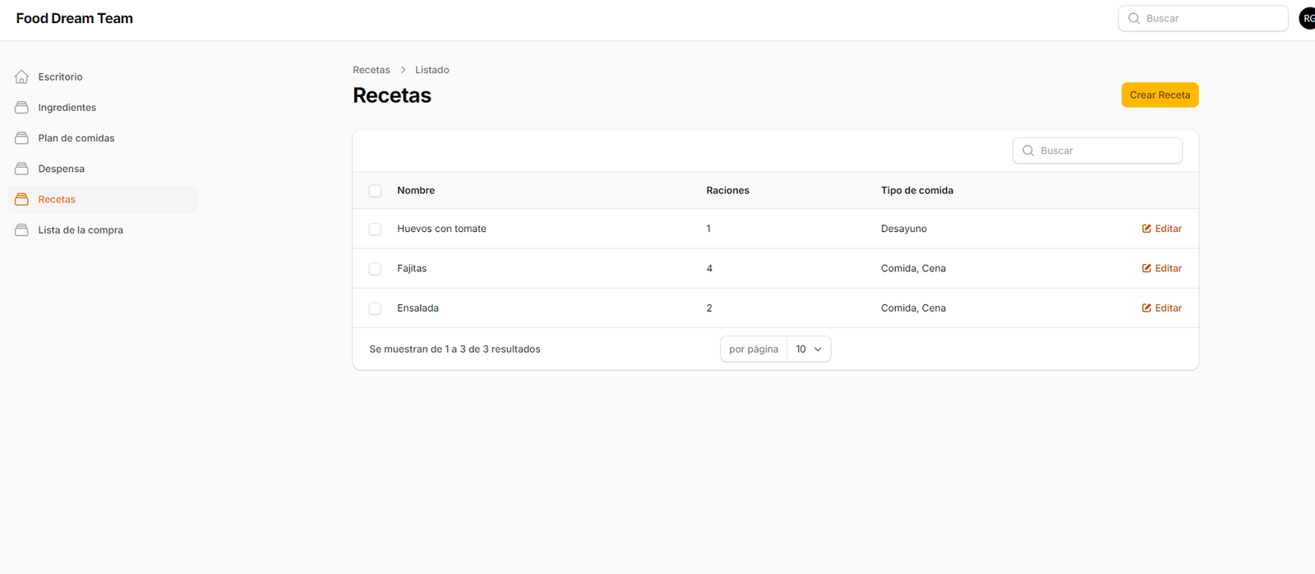Click the Ingredientes sidebar icon
Image resolution: width=1315 pixels, height=574 pixels.
click(x=21, y=108)
